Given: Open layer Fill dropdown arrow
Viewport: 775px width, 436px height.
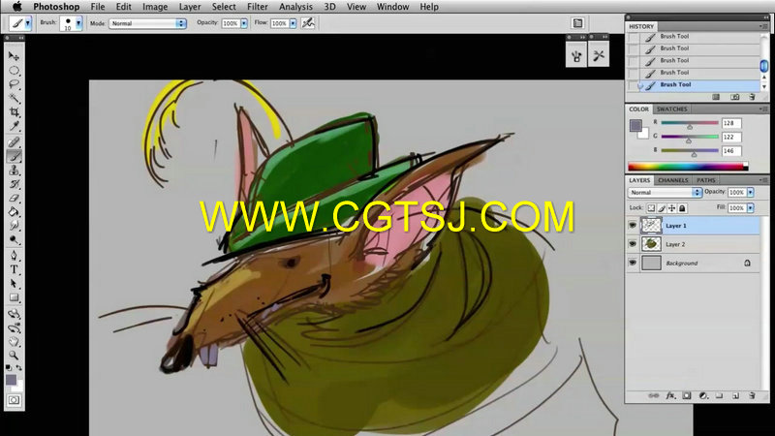Looking at the screenshot, I should click(x=750, y=208).
